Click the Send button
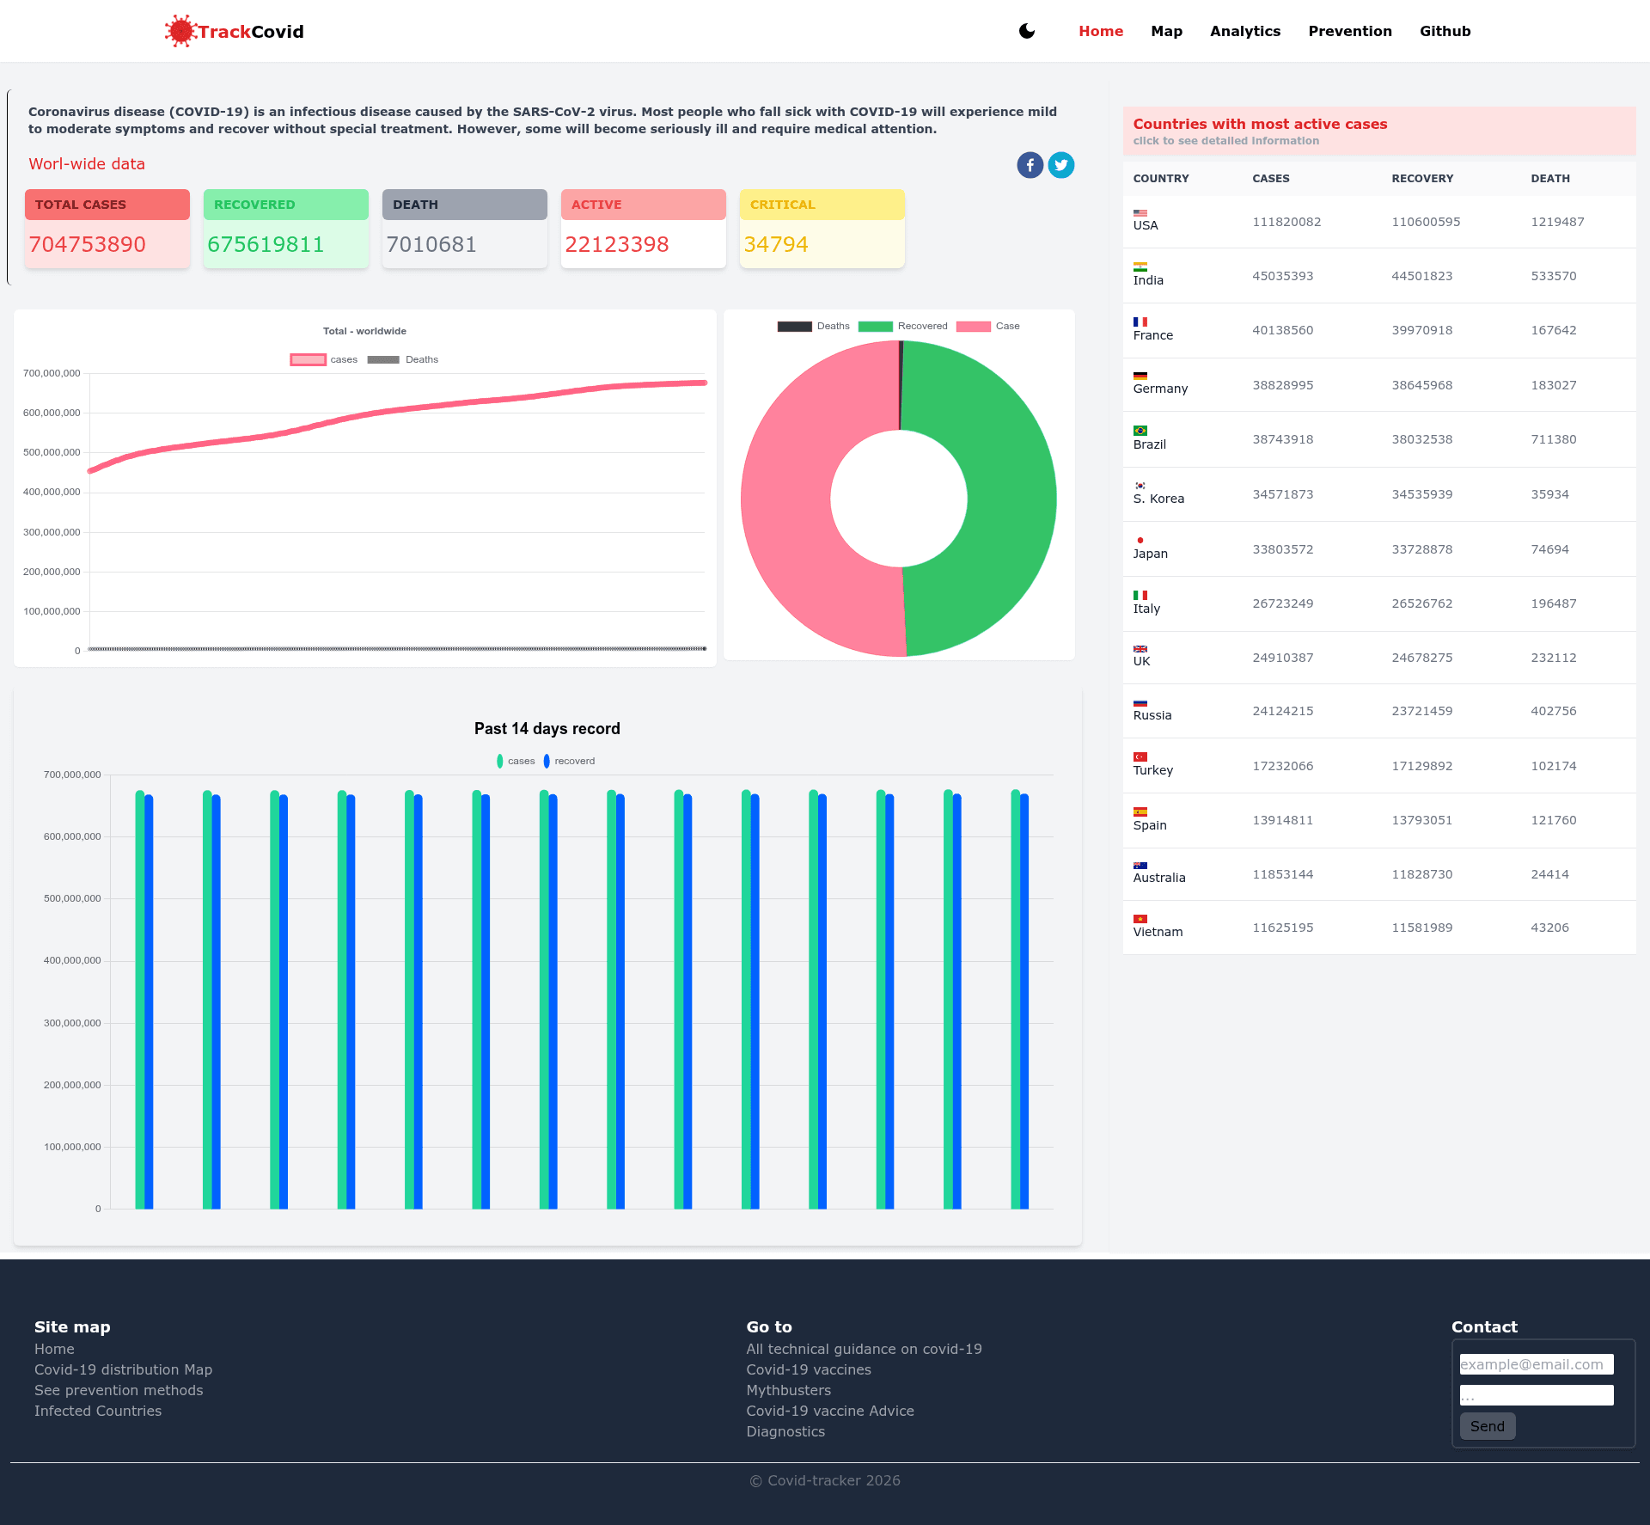This screenshot has height=1525, width=1650. coord(1488,1426)
